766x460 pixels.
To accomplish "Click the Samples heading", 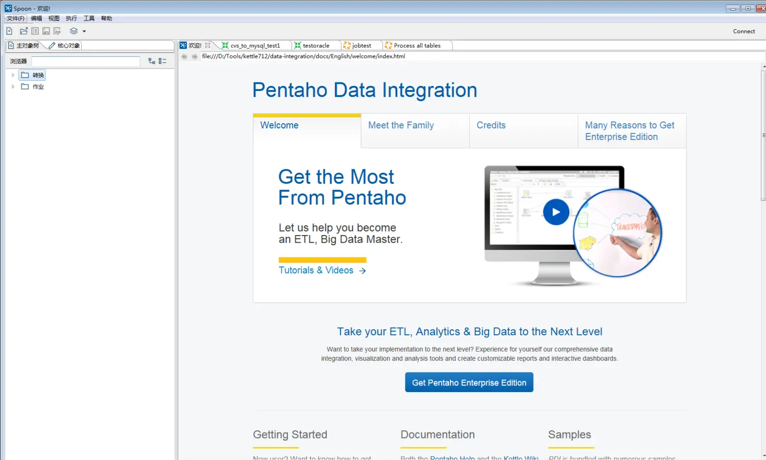I will click(569, 434).
